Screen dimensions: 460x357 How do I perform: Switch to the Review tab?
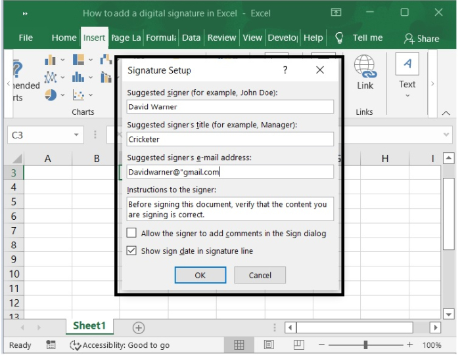coord(221,38)
